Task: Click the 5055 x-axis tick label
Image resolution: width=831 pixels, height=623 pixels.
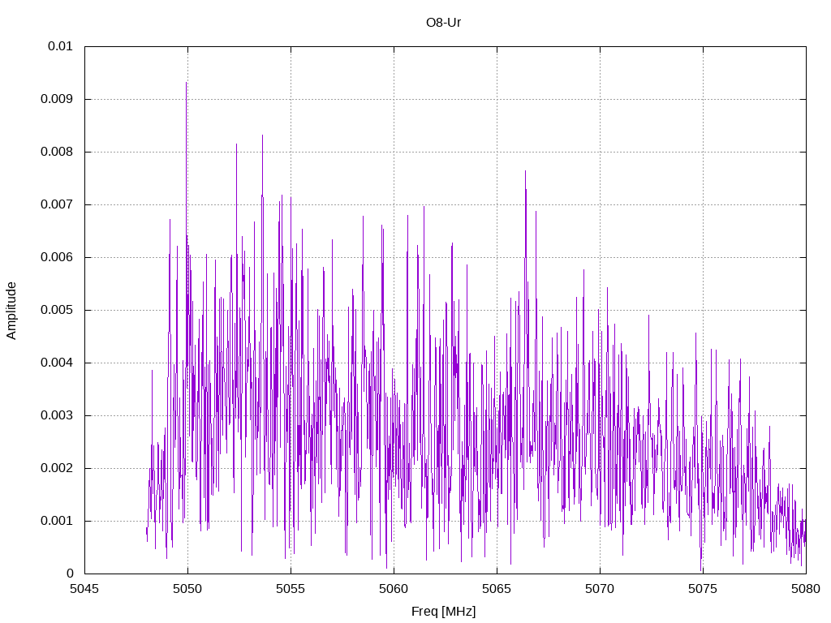Action: 291,589
